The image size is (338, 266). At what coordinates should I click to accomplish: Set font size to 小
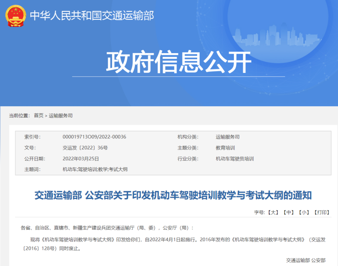(x=304, y=213)
